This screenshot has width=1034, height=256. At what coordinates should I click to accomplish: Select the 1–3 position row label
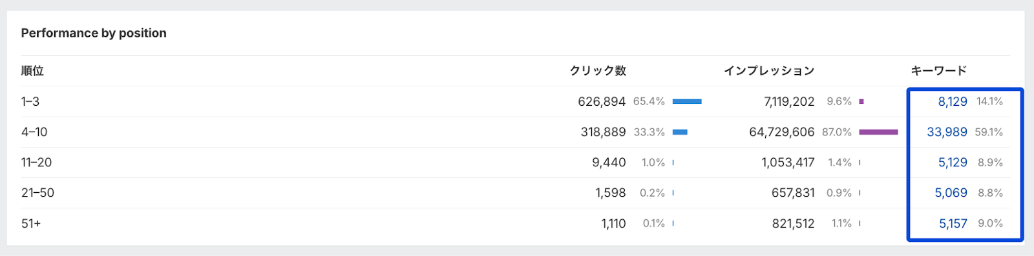(x=30, y=101)
